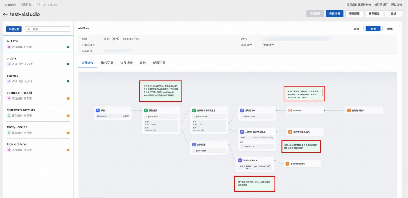This screenshot has width=408, height=198.
Task: Open the 部署记录 tab
Action: click(159, 63)
